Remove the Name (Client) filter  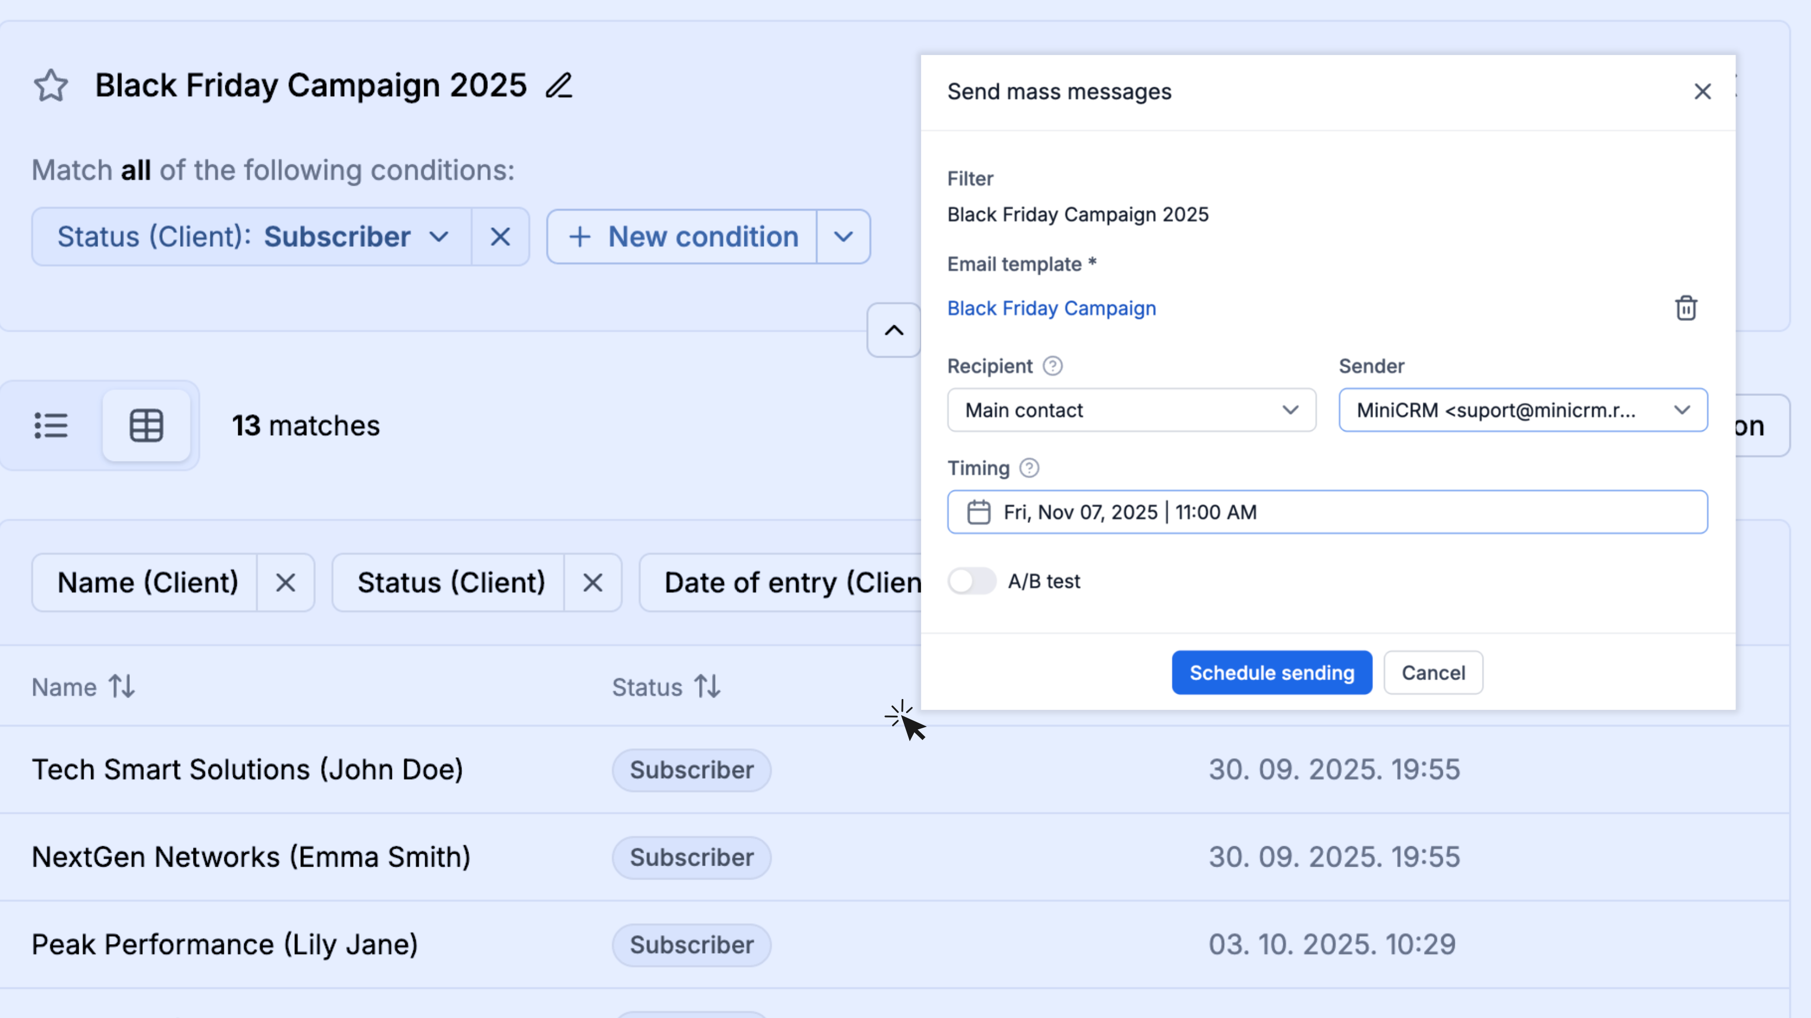click(286, 582)
